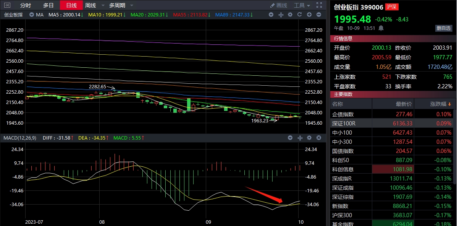Open the fullscreen expand icon
This screenshot has width=457, height=226.
pyautogui.click(x=319, y=5)
